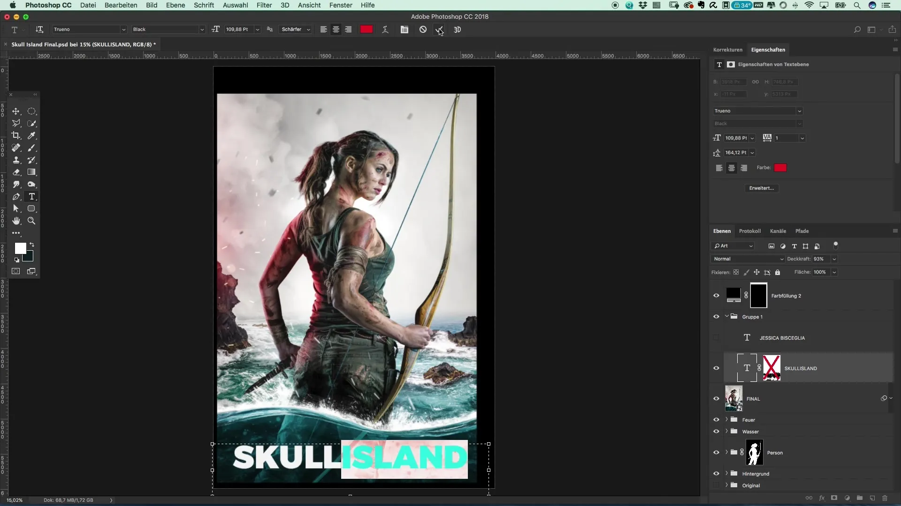901x506 pixels.
Task: Hide the Feuer group
Action: pos(716,420)
